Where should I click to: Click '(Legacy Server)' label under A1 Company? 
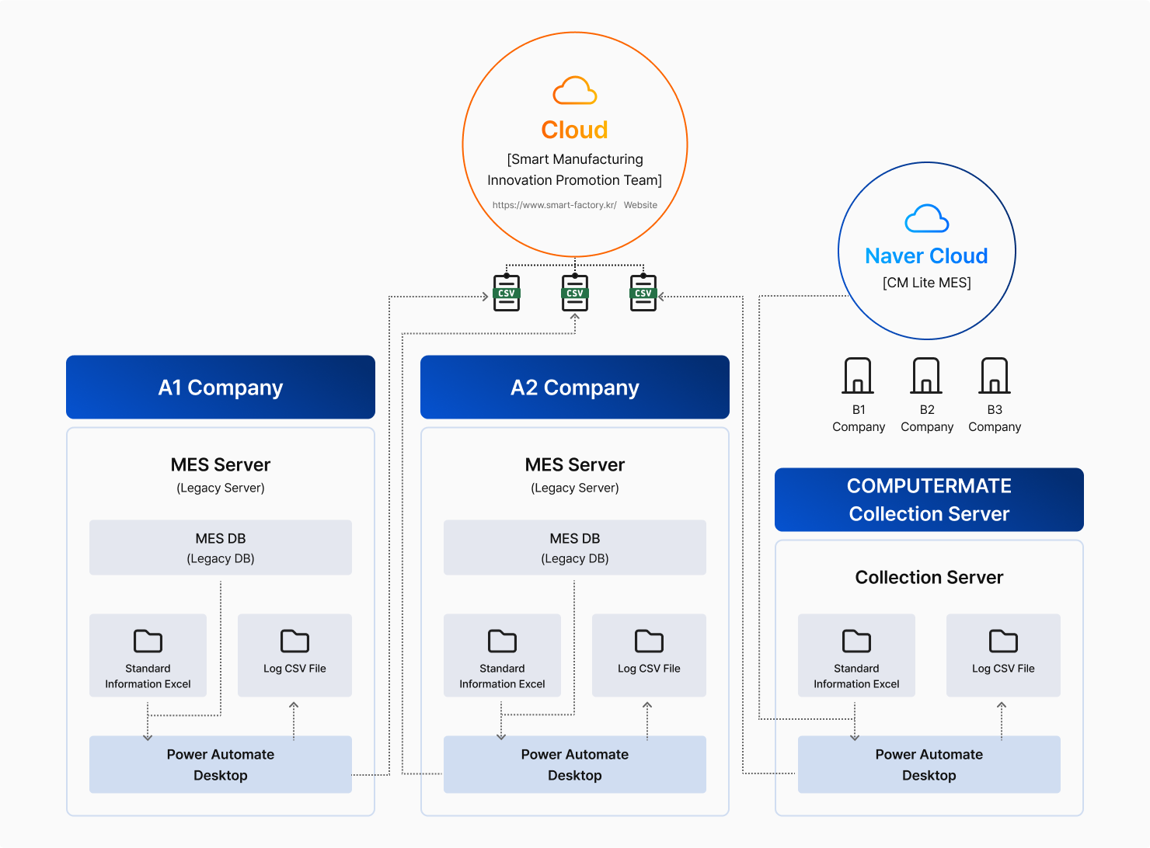pyautogui.click(x=221, y=488)
